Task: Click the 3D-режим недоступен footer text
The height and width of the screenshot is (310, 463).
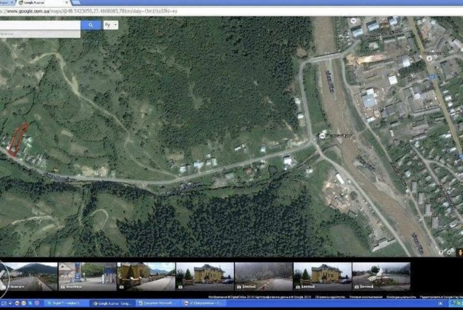Action: (x=330, y=297)
